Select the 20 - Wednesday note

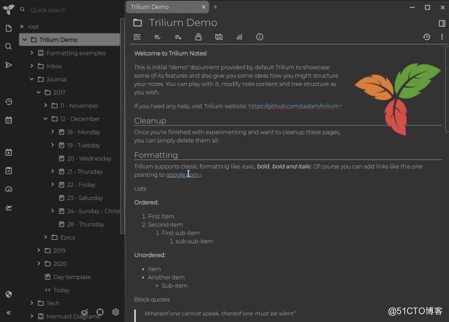point(89,158)
